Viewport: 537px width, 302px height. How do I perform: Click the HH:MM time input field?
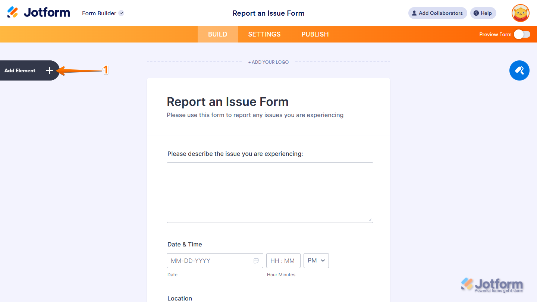283,261
